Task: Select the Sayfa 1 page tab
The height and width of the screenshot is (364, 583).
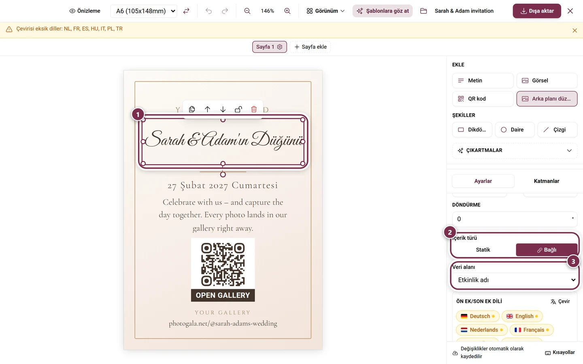Action: [x=269, y=47]
